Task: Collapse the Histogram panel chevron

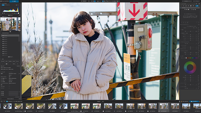Action: point(1,4)
